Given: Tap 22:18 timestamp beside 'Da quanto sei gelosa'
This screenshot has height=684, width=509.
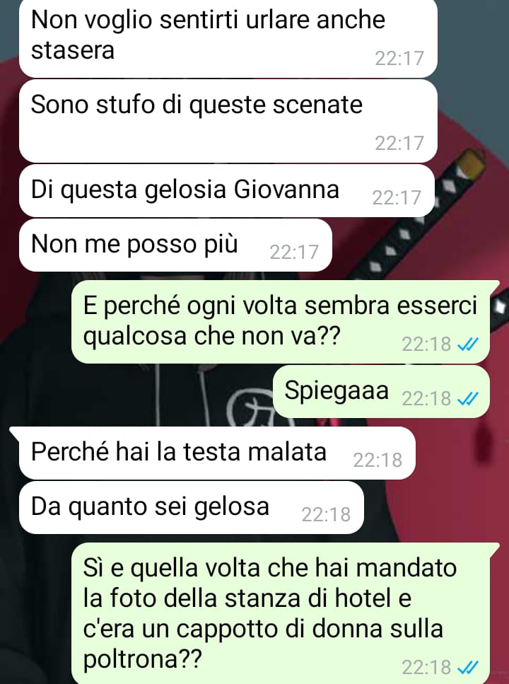Looking at the screenshot, I should click(x=326, y=515).
